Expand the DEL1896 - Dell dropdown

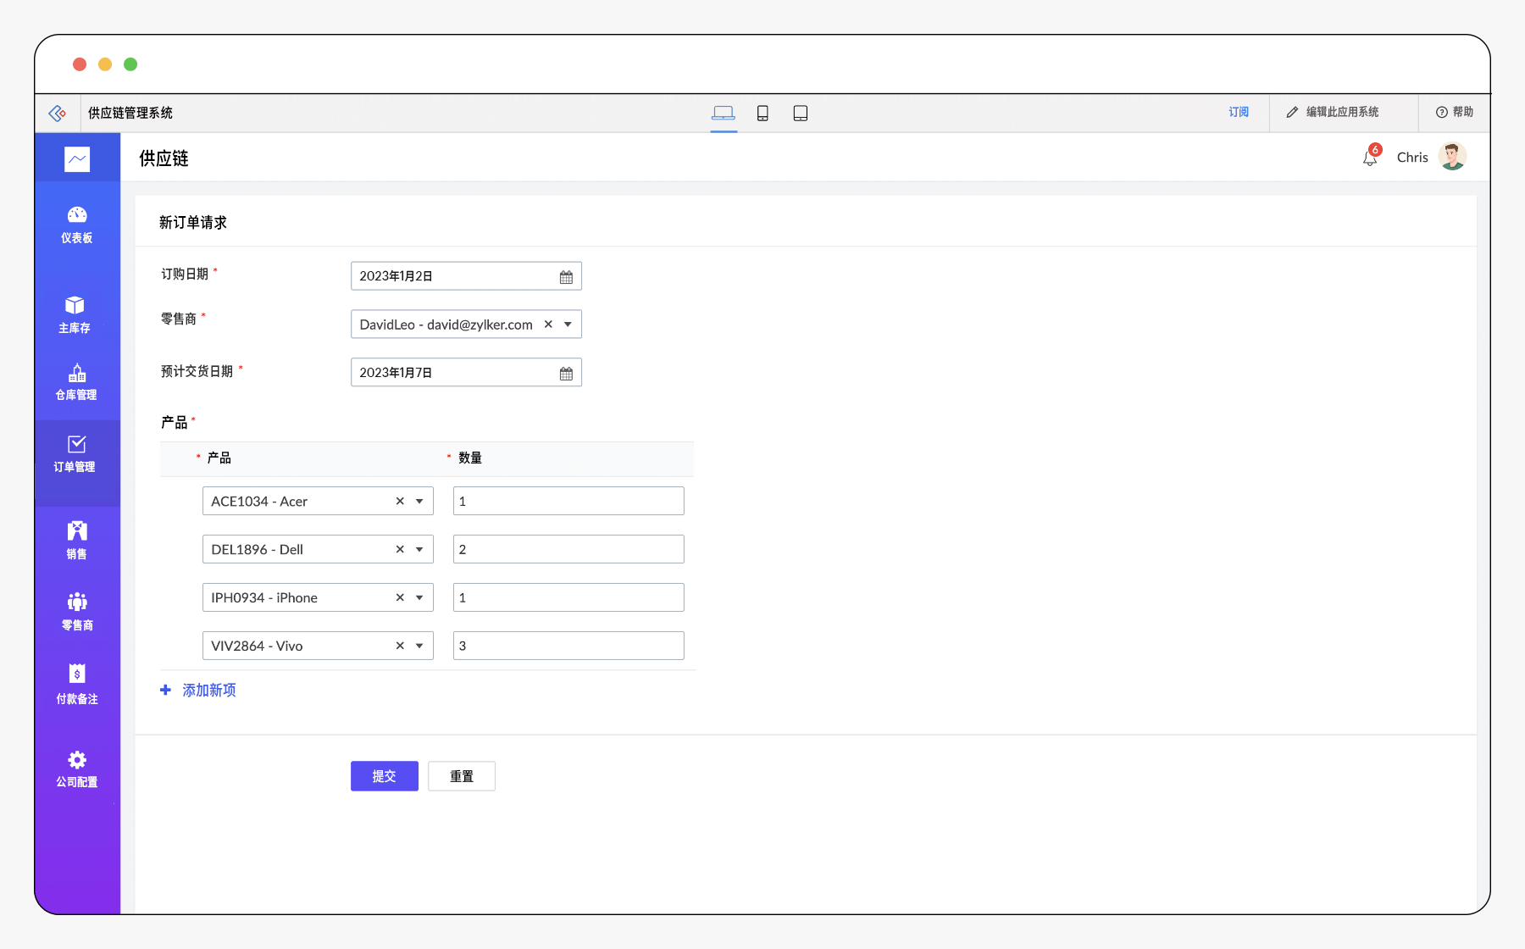419,550
